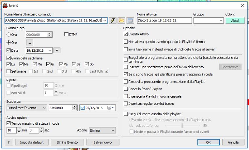Click inside the Nome attività field
This screenshot has width=249, height=150.
(x=164, y=20)
